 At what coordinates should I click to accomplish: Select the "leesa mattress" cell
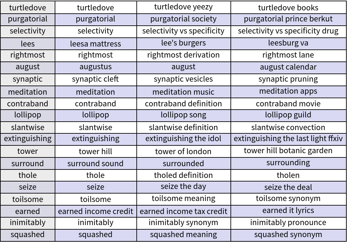(95, 44)
